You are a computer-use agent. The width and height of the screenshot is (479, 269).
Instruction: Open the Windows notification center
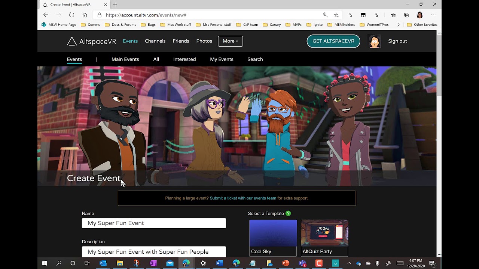(432, 263)
